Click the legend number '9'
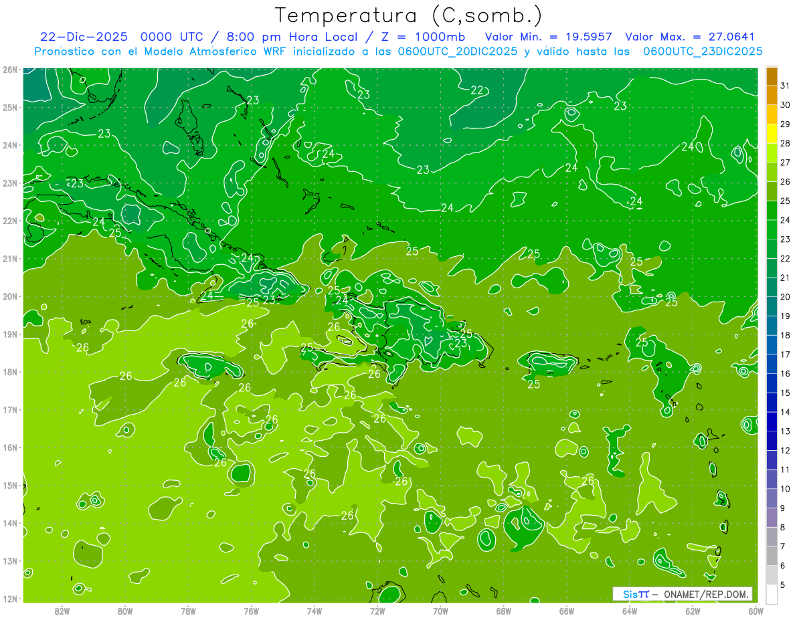Screen dimensions: 803x620 783,508
